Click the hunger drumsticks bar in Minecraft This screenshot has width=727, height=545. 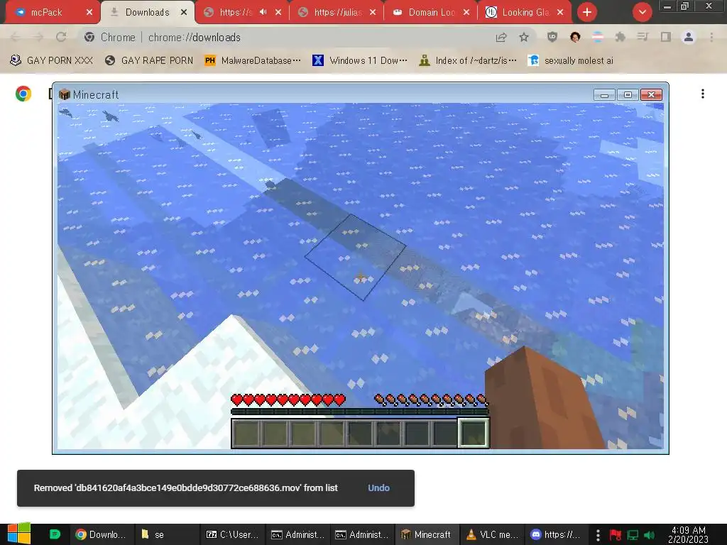click(x=431, y=400)
